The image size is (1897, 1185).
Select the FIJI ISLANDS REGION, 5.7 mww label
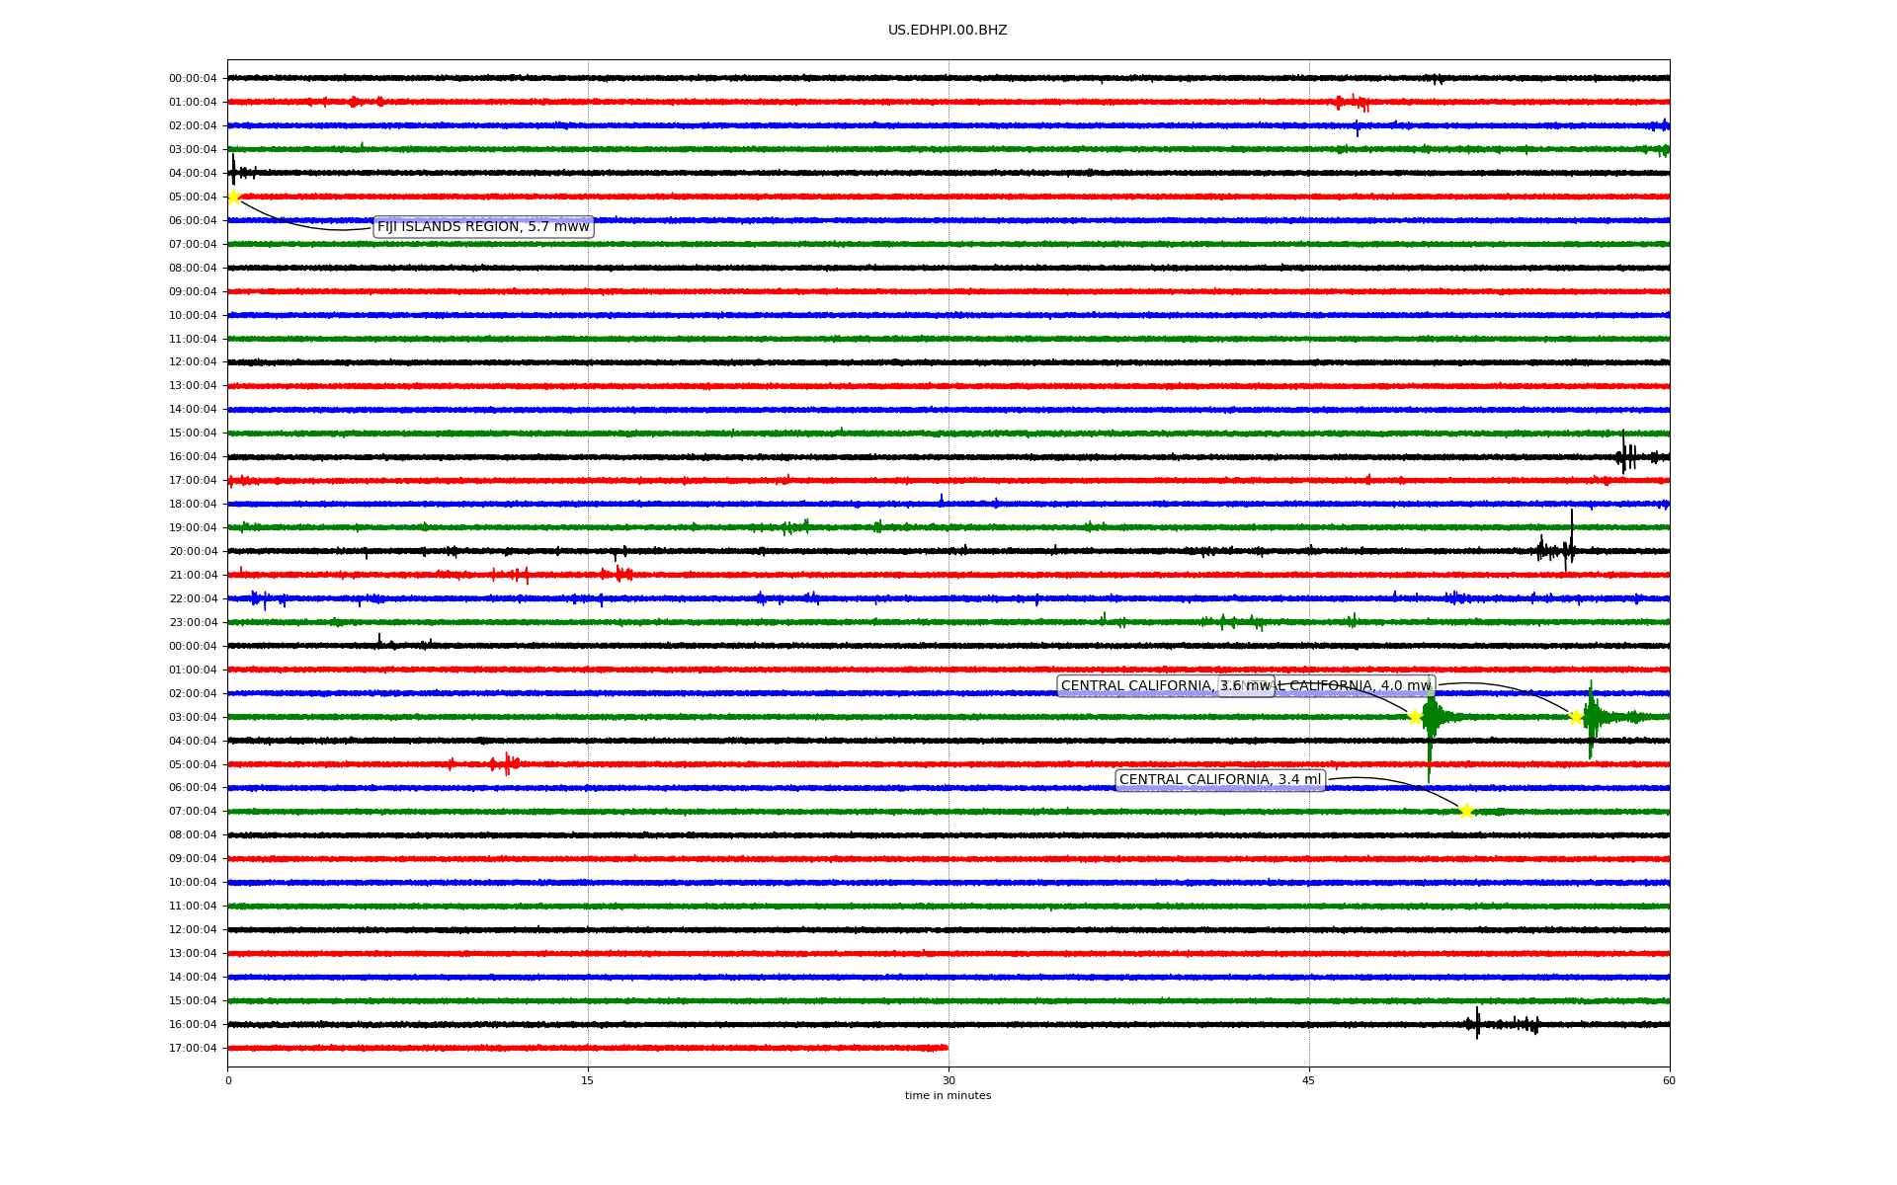[x=483, y=227]
